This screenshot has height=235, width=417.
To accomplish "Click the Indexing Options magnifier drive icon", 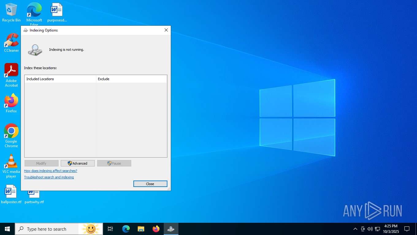I will click(x=35, y=50).
